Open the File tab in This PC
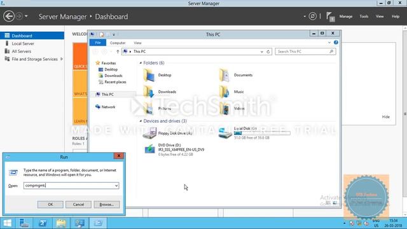Screen dimensions: 407x229 (98, 43)
